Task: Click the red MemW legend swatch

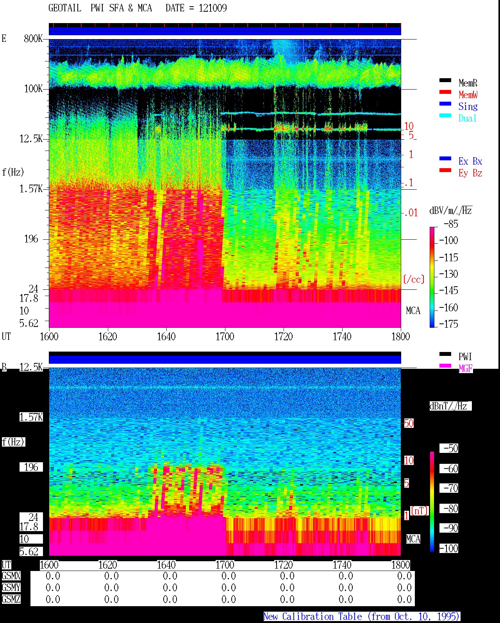Action: pyautogui.click(x=445, y=92)
